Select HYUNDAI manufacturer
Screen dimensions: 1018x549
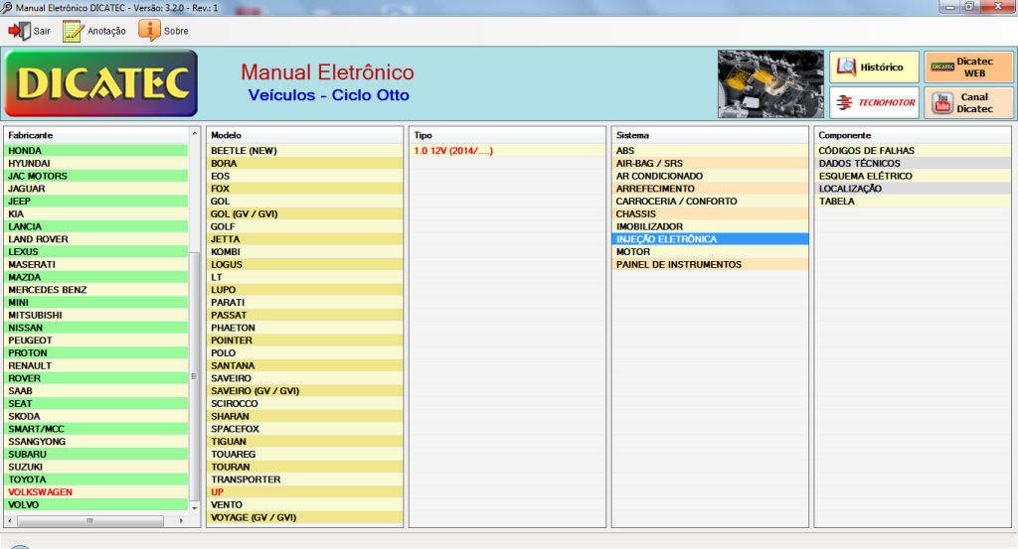click(x=96, y=164)
